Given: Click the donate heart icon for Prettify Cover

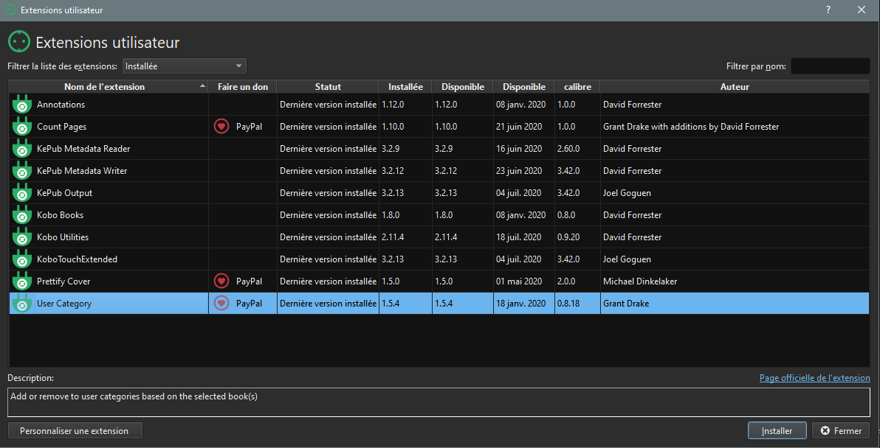Looking at the screenshot, I should pos(221,281).
